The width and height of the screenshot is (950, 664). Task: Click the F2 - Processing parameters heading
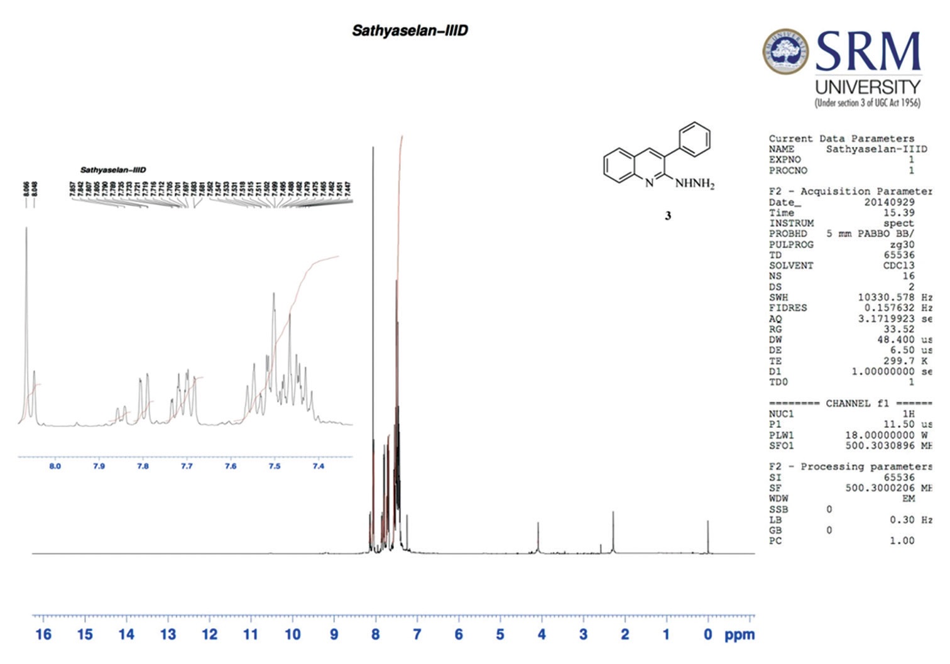point(849,467)
